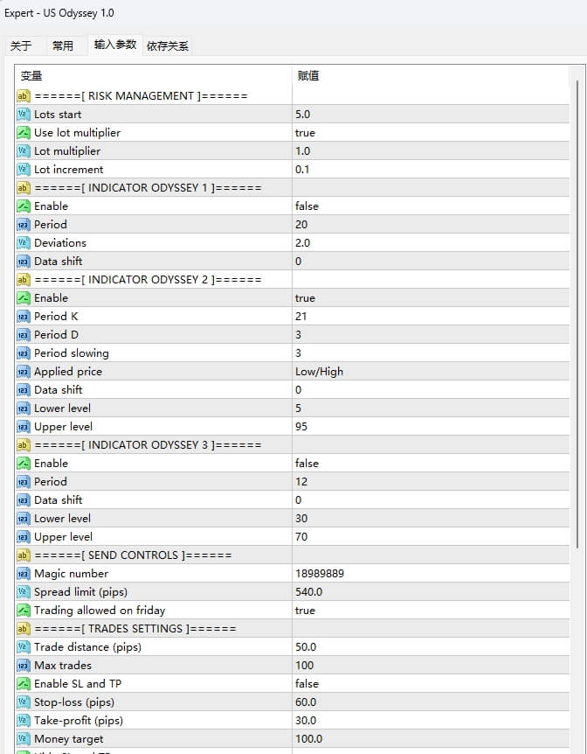Open the 关于 tab

click(x=21, y=46)
